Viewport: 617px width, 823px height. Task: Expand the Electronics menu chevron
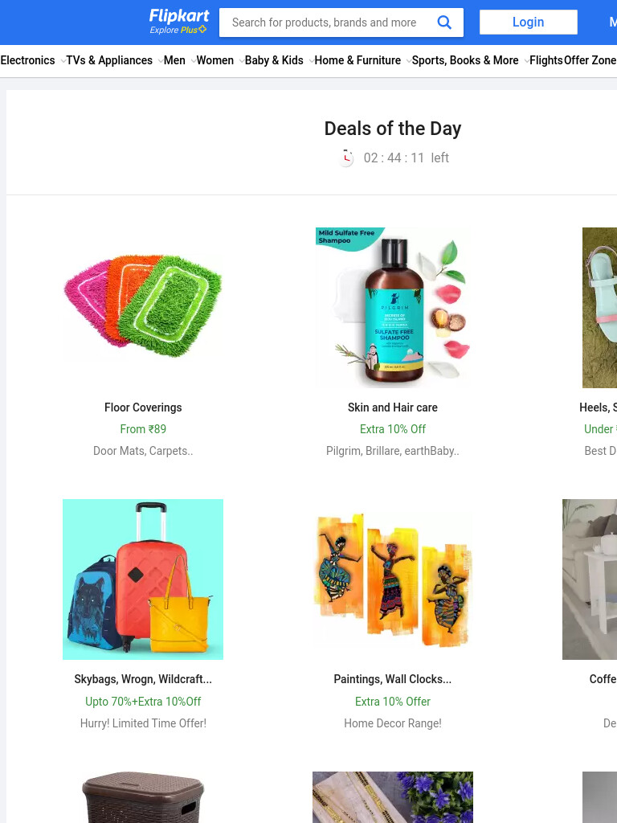[x=63, y=61]
